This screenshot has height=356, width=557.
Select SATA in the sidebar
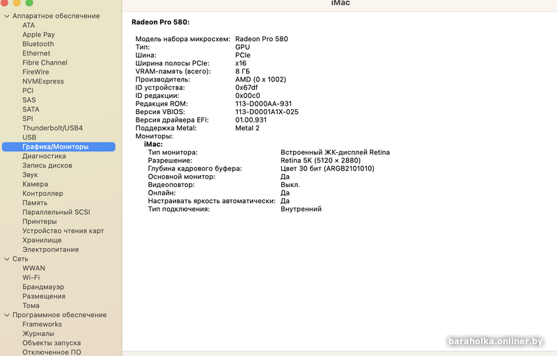click(31, 109)
